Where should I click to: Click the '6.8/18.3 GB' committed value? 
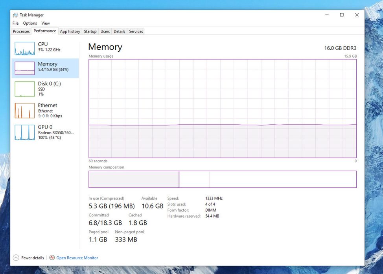tap(105, 223)
